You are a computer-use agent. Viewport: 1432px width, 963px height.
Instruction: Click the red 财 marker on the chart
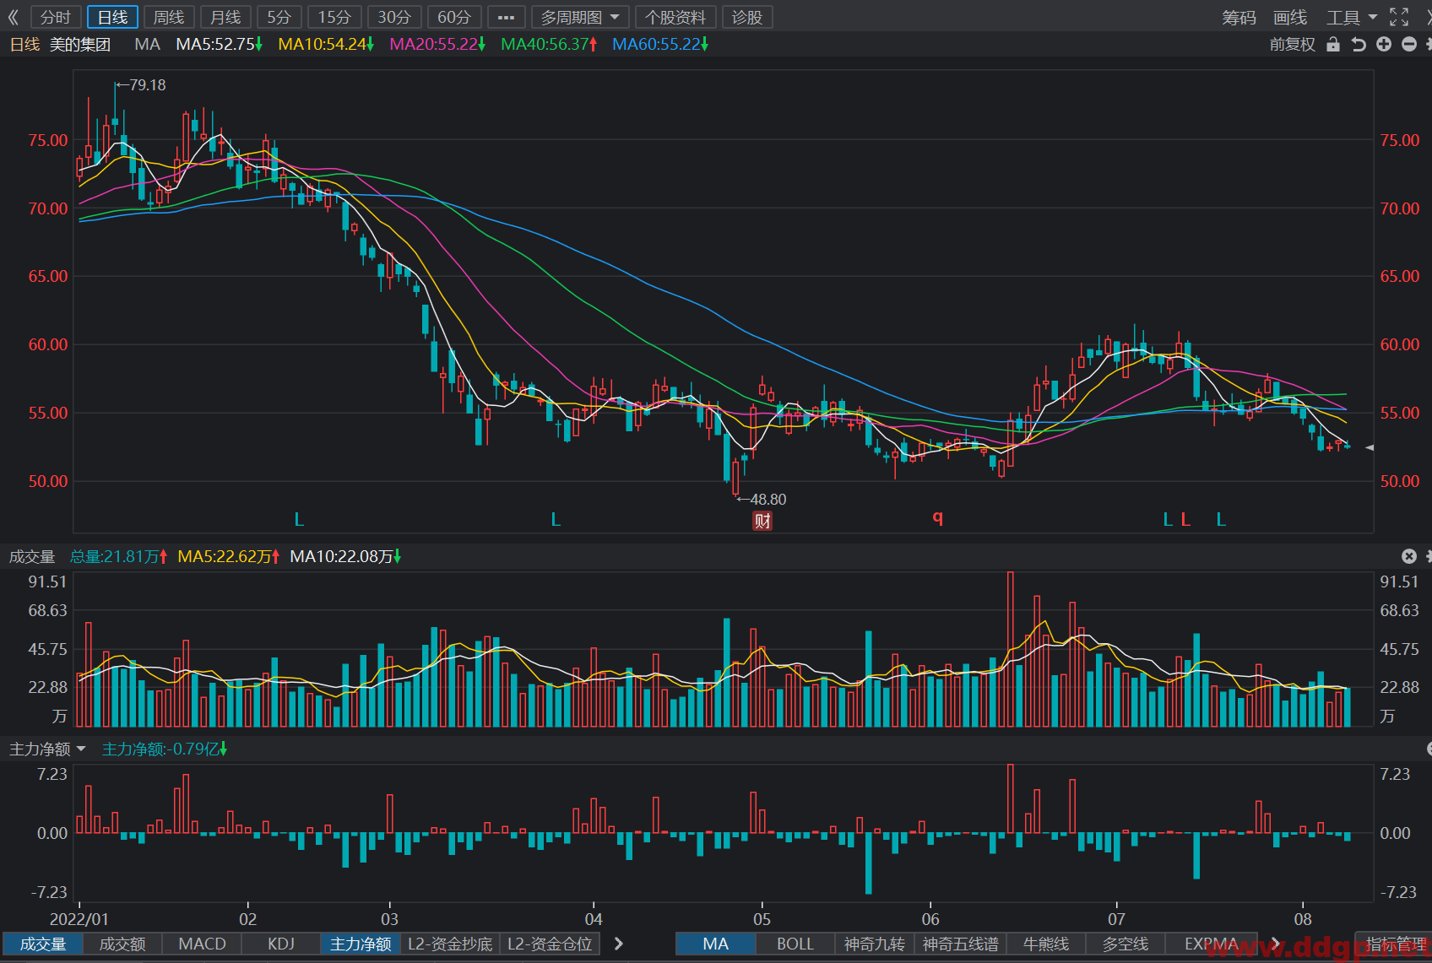[762, 521]
